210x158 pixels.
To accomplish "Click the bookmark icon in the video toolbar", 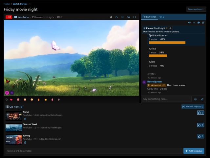I will 122,17.
